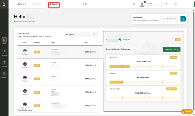Click the scrollbar up arrow

coord(194,10)
